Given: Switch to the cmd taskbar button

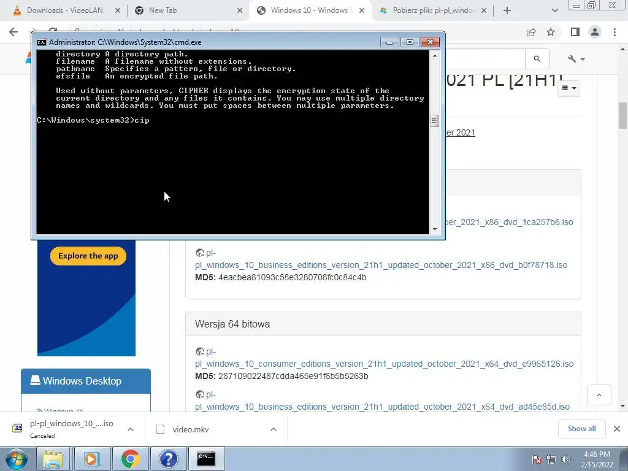Looking at the screenshot, I should (206, 459).
